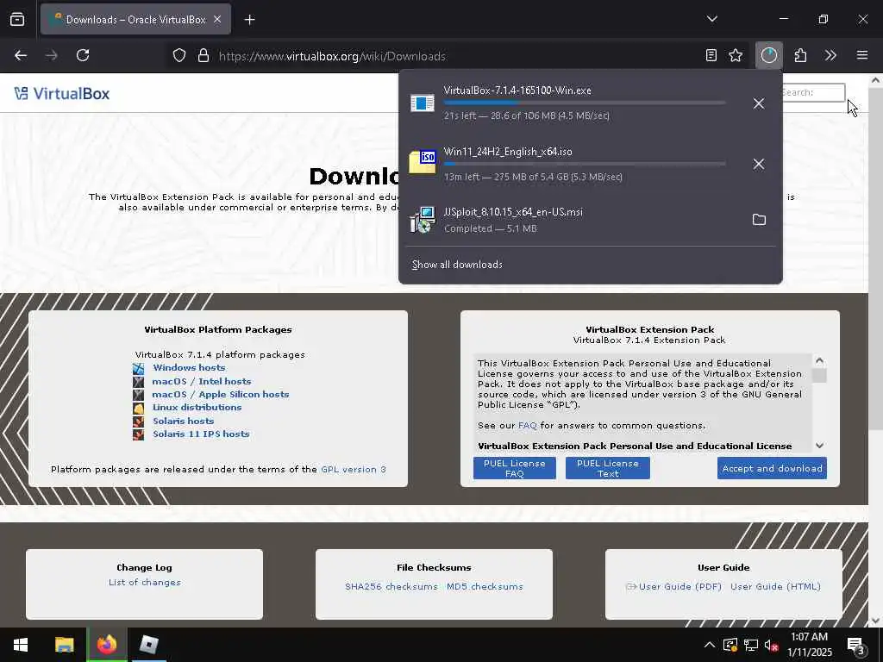List all tabs dropdown chevron
This screenshot has height=662, width=883.
point(711,19)
